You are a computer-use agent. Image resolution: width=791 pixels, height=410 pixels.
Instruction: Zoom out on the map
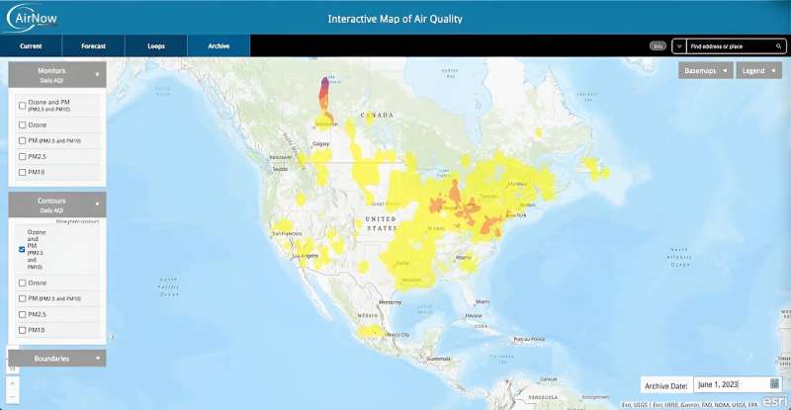12,397
